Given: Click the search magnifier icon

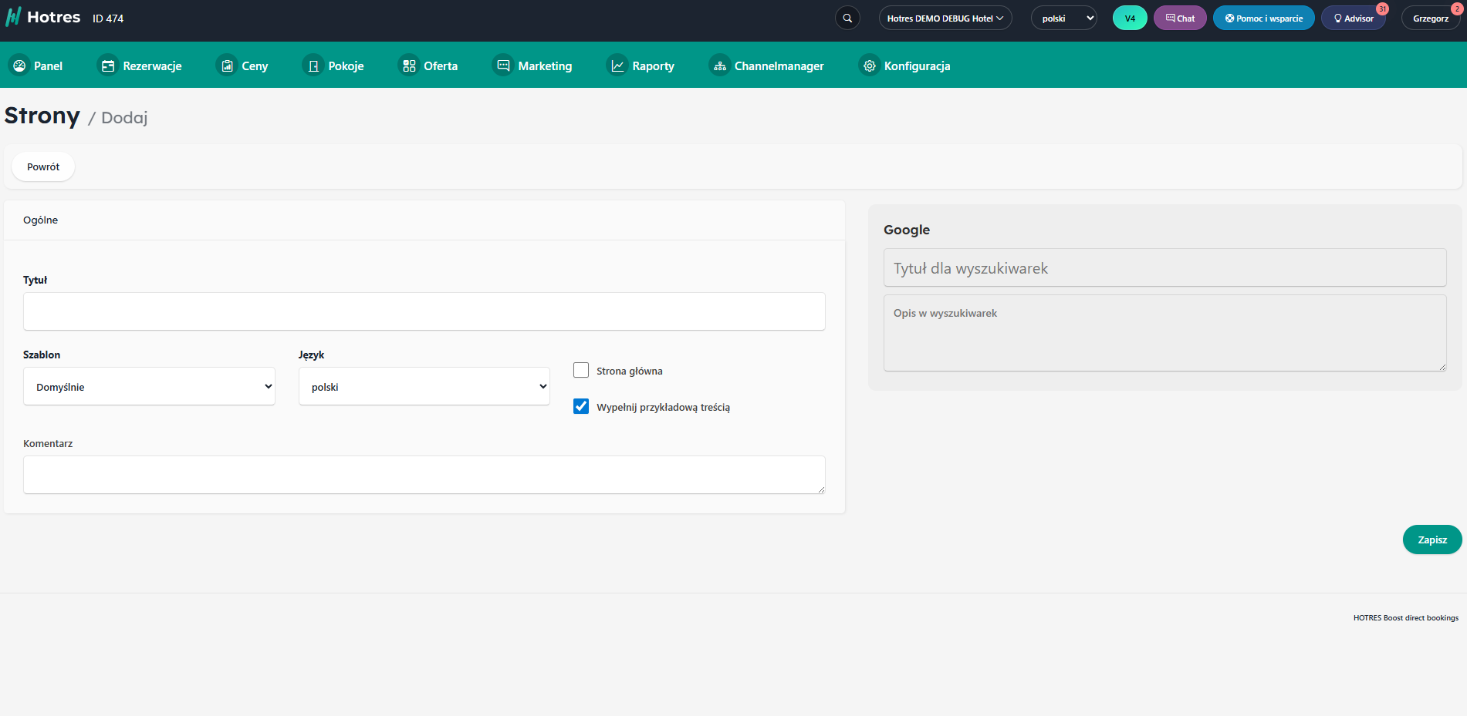Looking at the screenshot, I should (847, 18).
